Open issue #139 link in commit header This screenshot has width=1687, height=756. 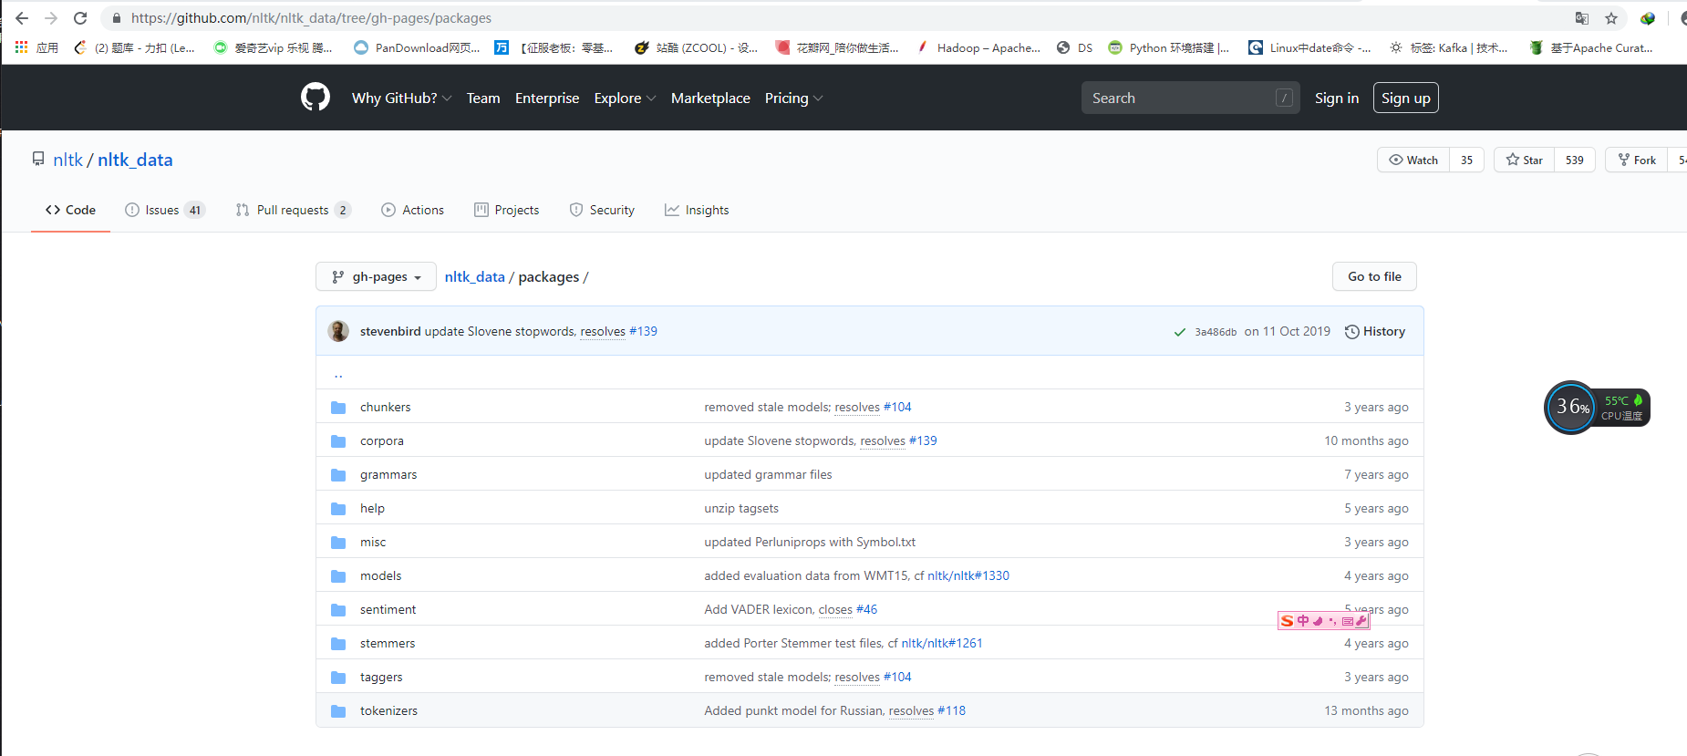[643, 331]
